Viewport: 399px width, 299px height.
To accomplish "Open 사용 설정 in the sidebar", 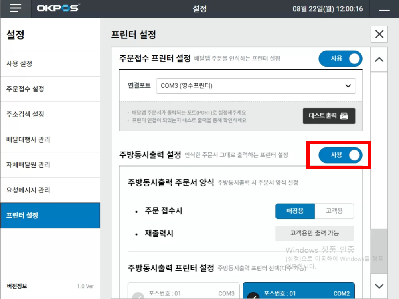I will point(50,64).
